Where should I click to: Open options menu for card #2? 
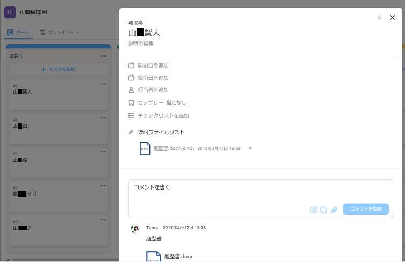[x=102, y=152]
